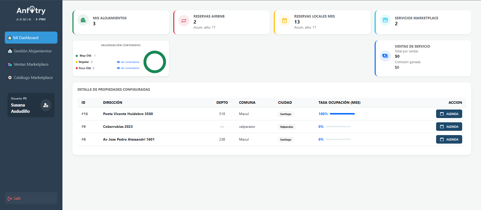
Task: Click Regular legend entry
Action: click(x=84, y=62)
